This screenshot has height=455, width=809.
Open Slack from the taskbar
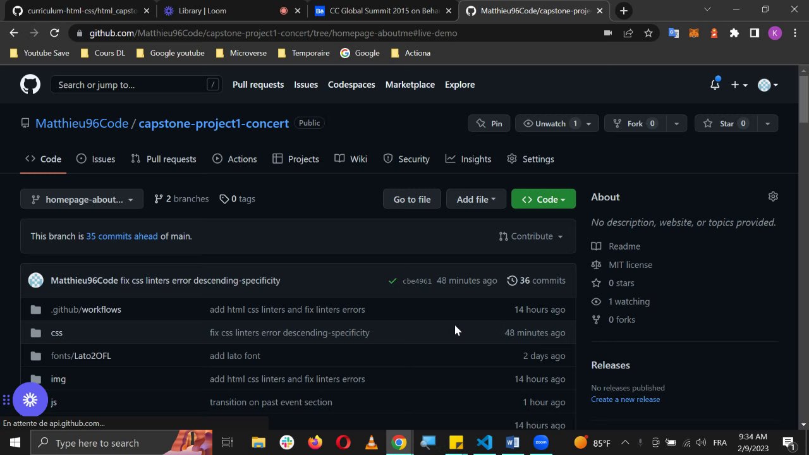point(287,442)
